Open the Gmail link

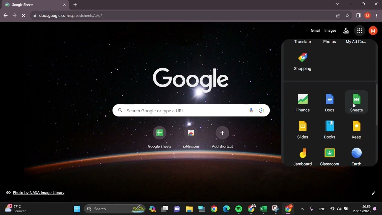pyautogui.click(x=315, y=30)
